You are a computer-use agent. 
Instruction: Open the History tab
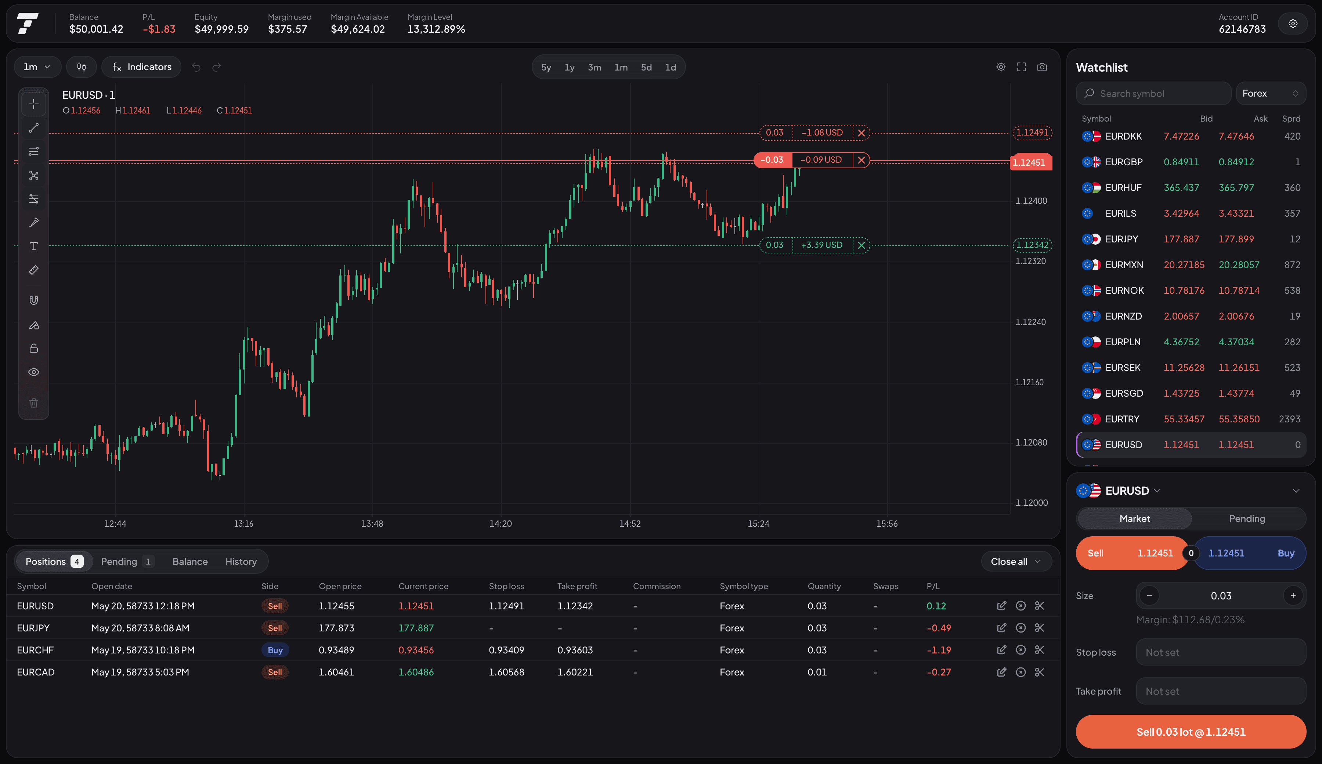[241, 562]
